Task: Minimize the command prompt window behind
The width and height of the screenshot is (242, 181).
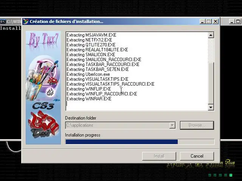Action: pos(232,21)
